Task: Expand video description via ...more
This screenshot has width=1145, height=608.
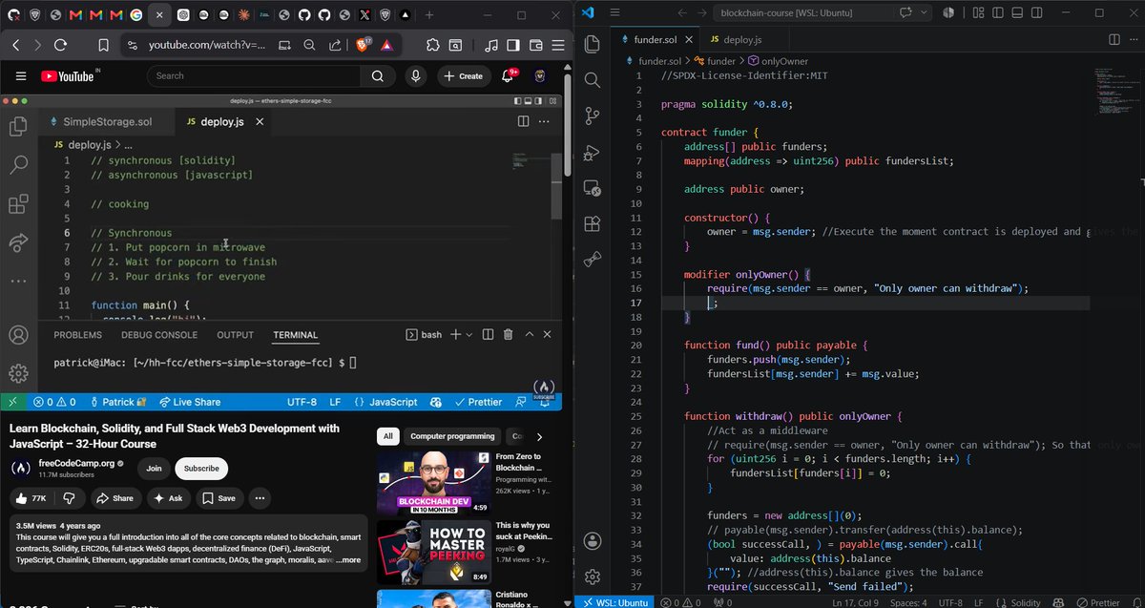Action: pyautogui.click(x=347, y=560)
